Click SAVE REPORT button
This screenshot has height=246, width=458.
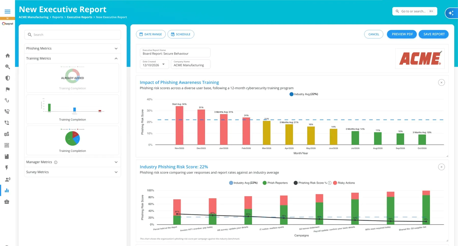coord(434,34)
